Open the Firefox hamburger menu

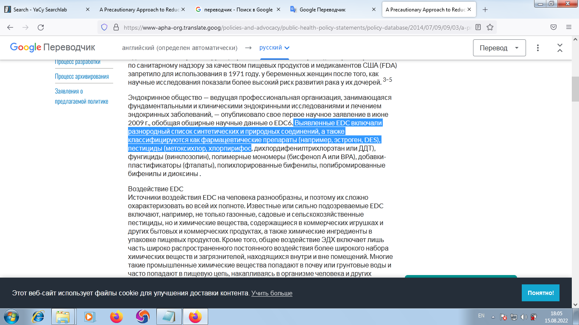tap(569, 27)
